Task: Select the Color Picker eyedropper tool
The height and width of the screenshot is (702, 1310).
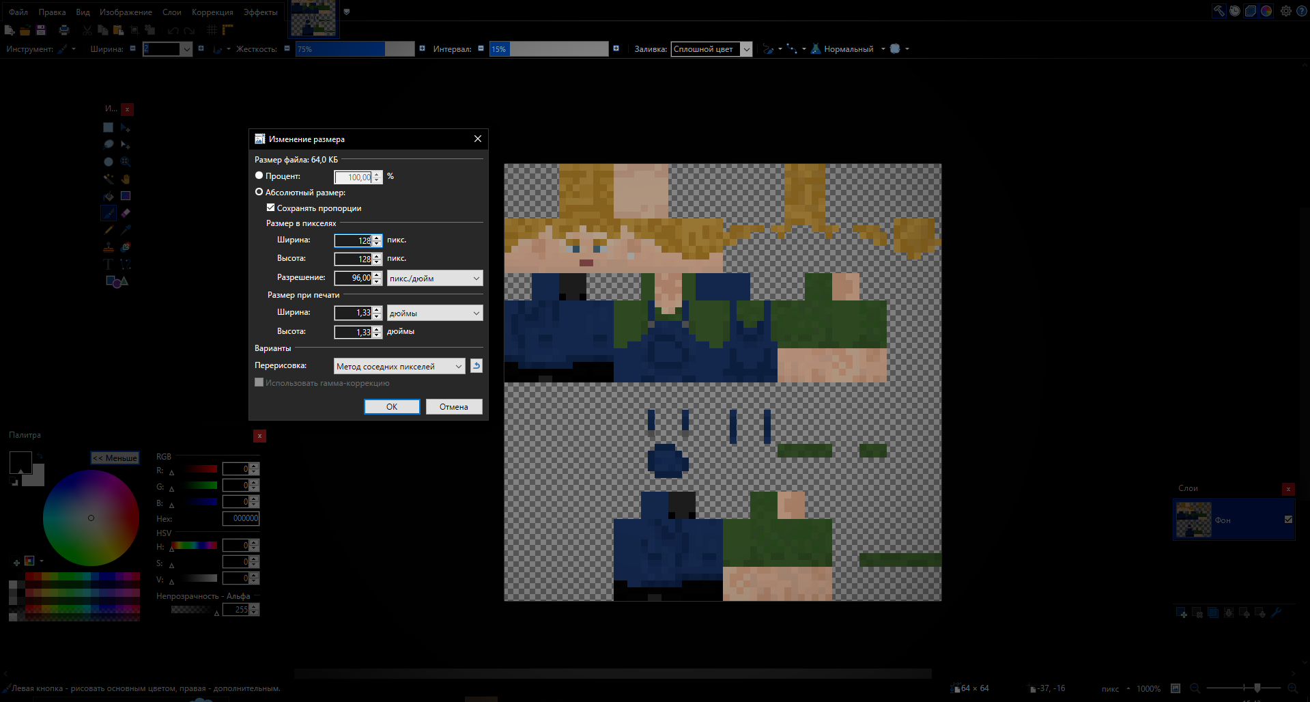Action: coord(126,230)
